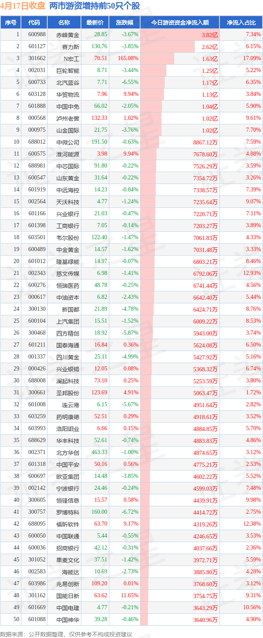Select price 132.33
The width and height of the screenshot is (263, 638).
[99, 118]
